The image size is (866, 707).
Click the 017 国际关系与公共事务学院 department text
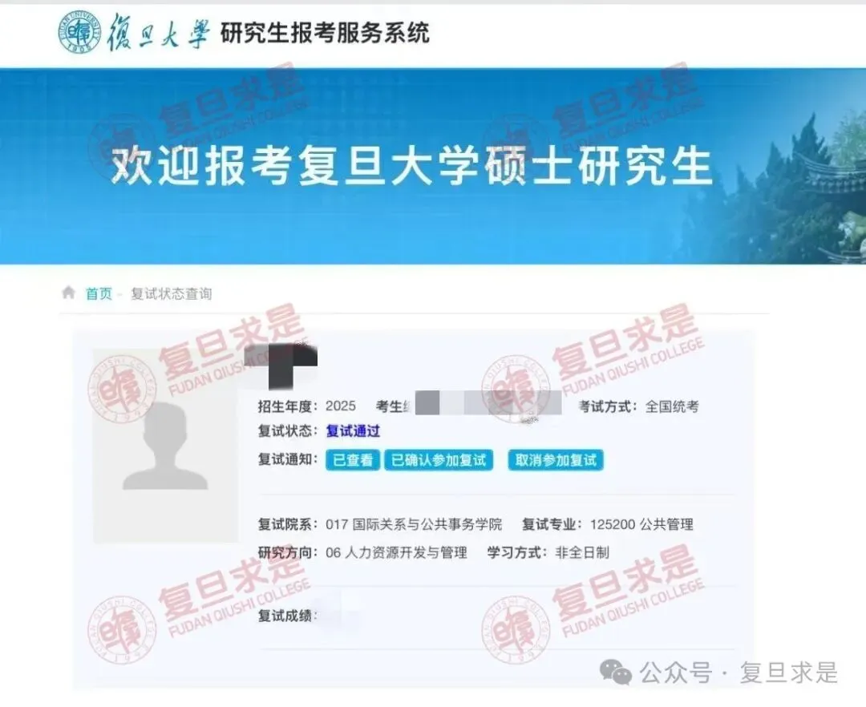pos(414,524)
